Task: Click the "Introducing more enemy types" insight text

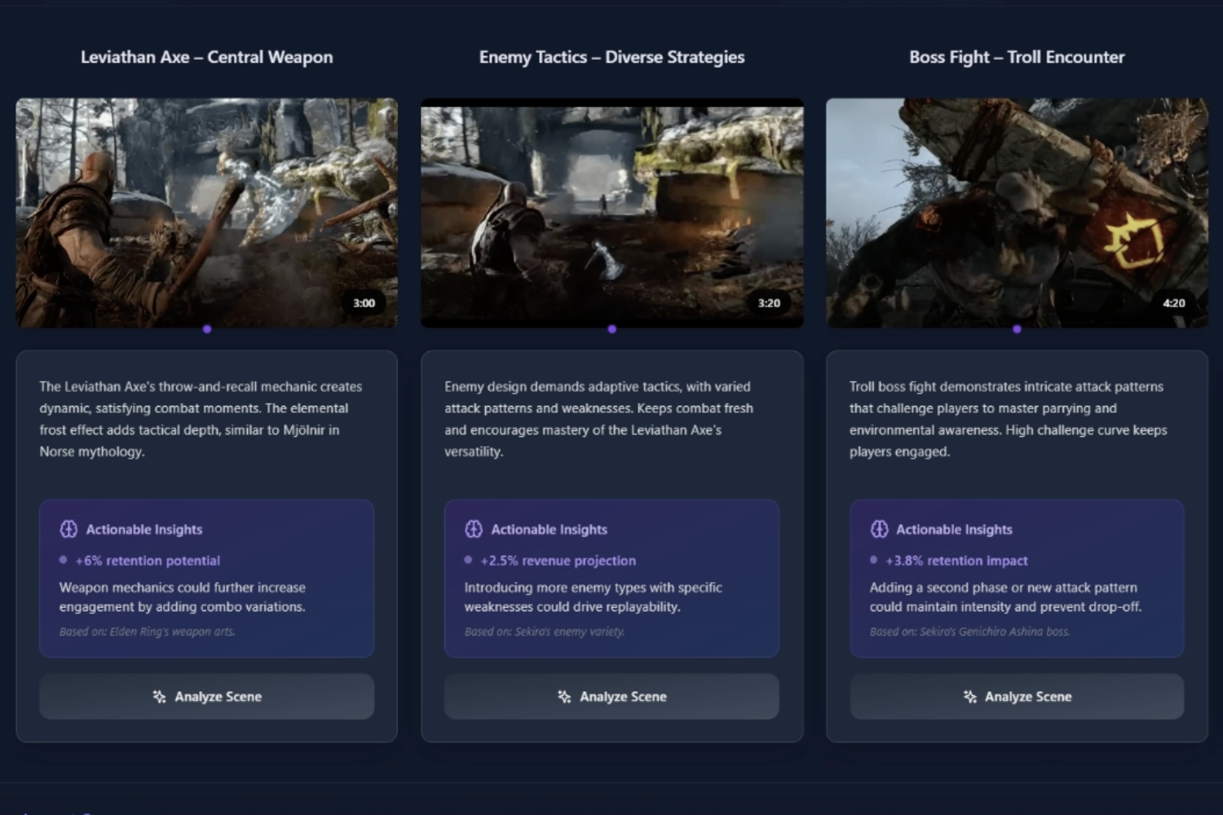Action: (594, 597)
